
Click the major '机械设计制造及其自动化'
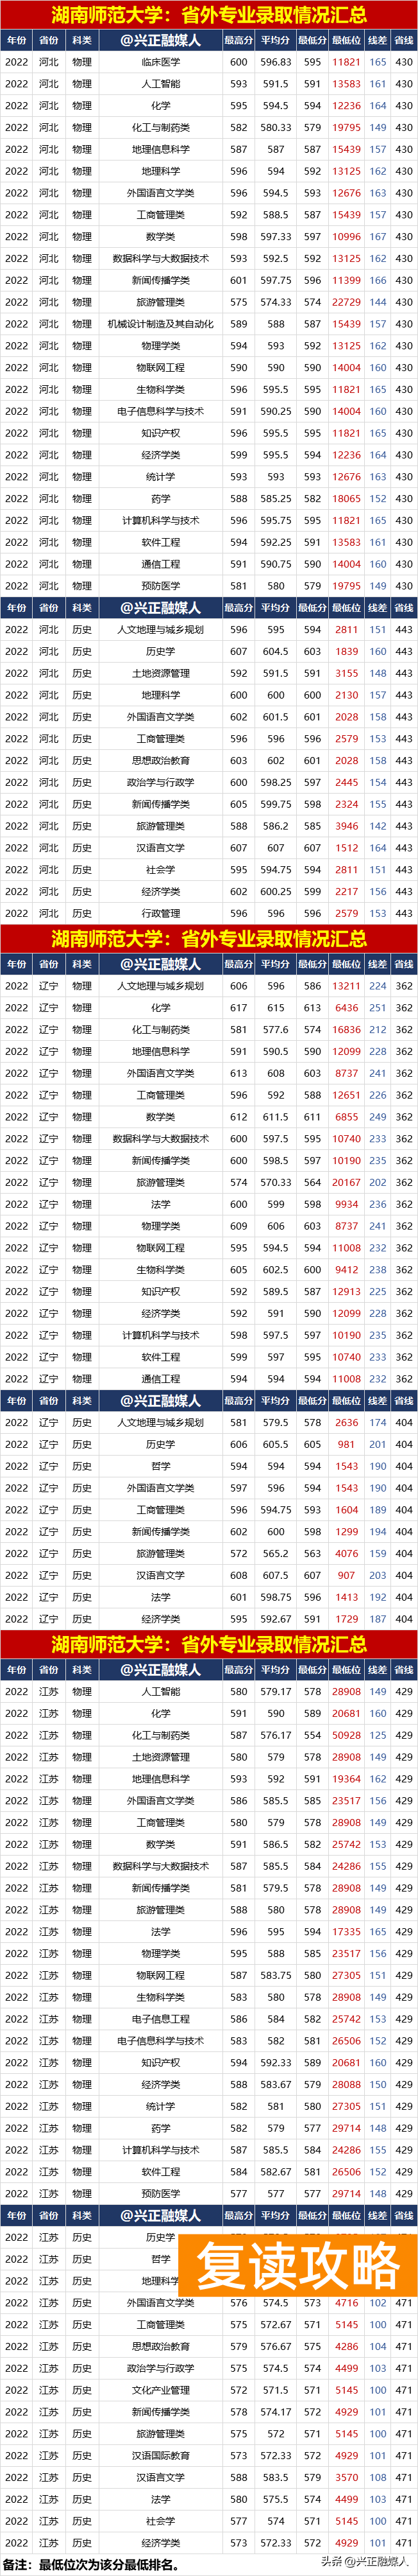(161, 324)
